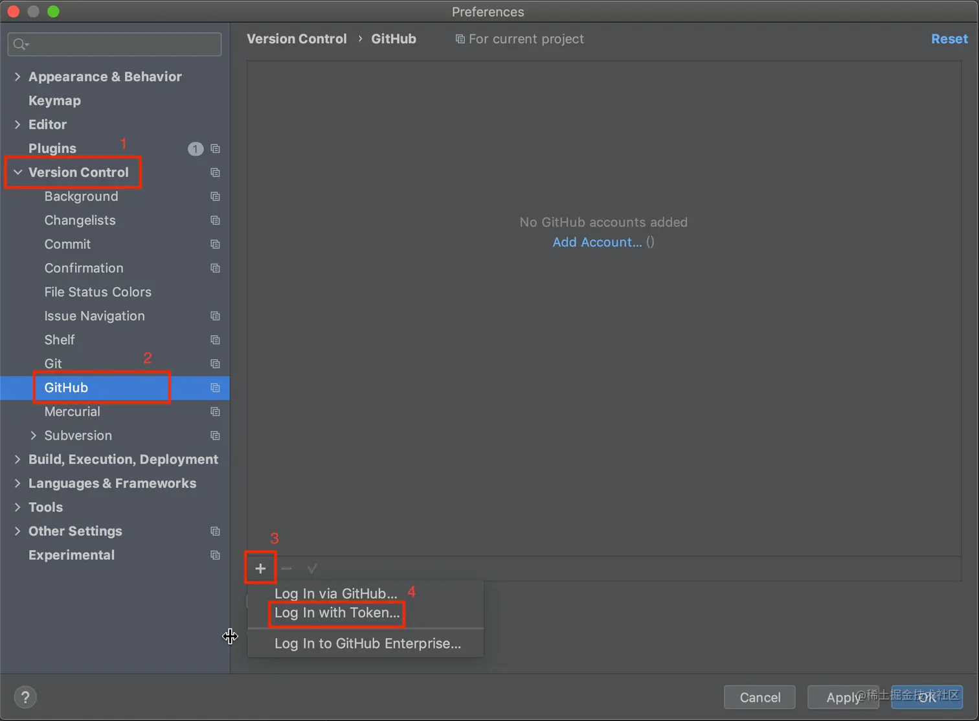Click project-level icon next to Background
Image resolution: width=979 pixels, height=721 pixels.
[216, 196]
